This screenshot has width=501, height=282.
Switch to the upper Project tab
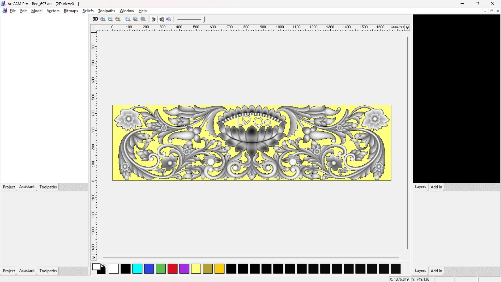[x=9, y=187]
